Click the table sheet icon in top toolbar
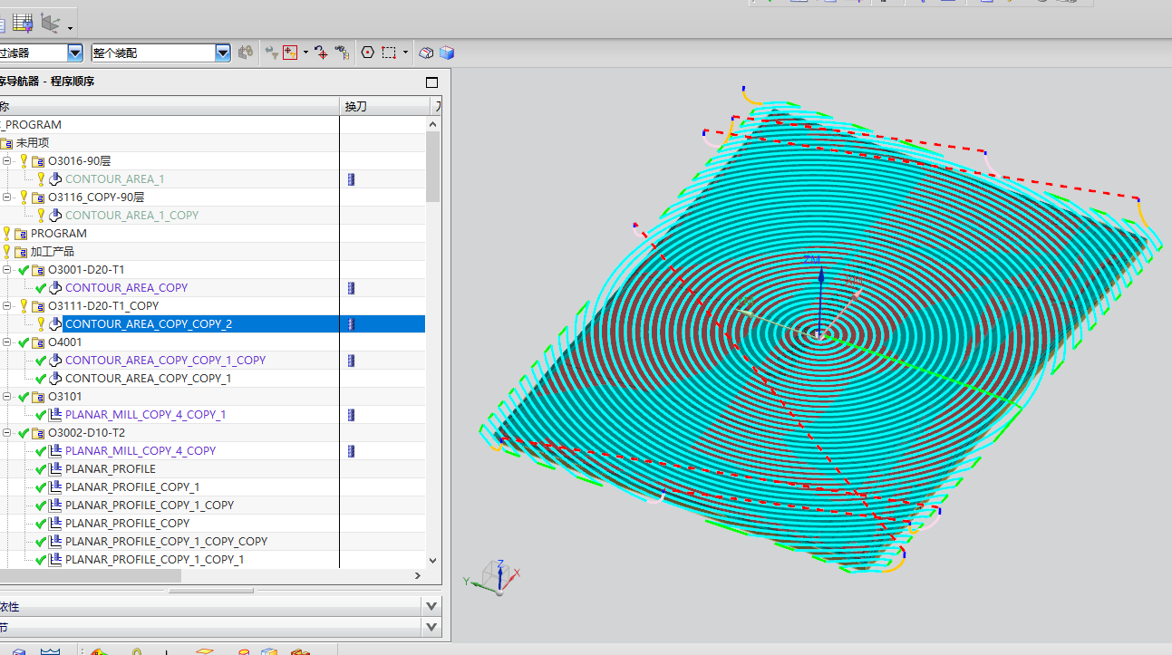Screen dimensions: 1172x655 click(x=23, y=22)
